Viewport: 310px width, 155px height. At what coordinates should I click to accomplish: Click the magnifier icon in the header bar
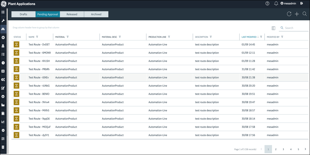(305, 14)
